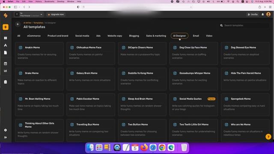The height and width of the screenshot is (154, 274).
Task: Click Safari share button
Action: (260, 7)
